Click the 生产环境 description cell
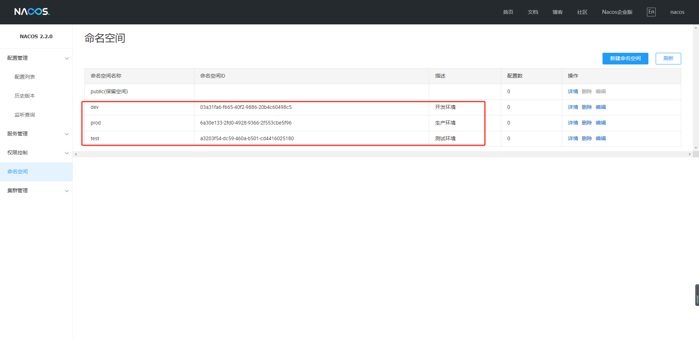The image size is (699, 339). (x=465, y=123)
